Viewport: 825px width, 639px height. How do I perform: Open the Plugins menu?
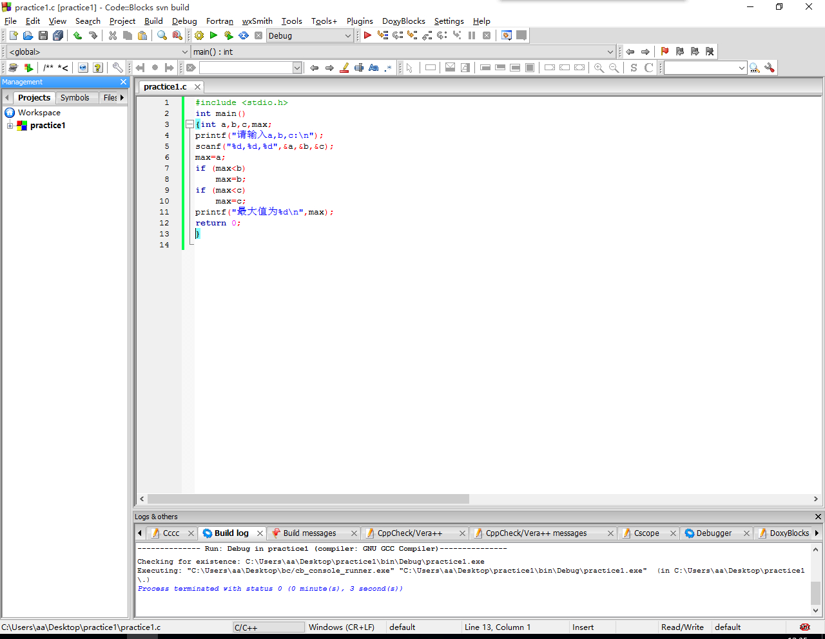coord(360,21)
